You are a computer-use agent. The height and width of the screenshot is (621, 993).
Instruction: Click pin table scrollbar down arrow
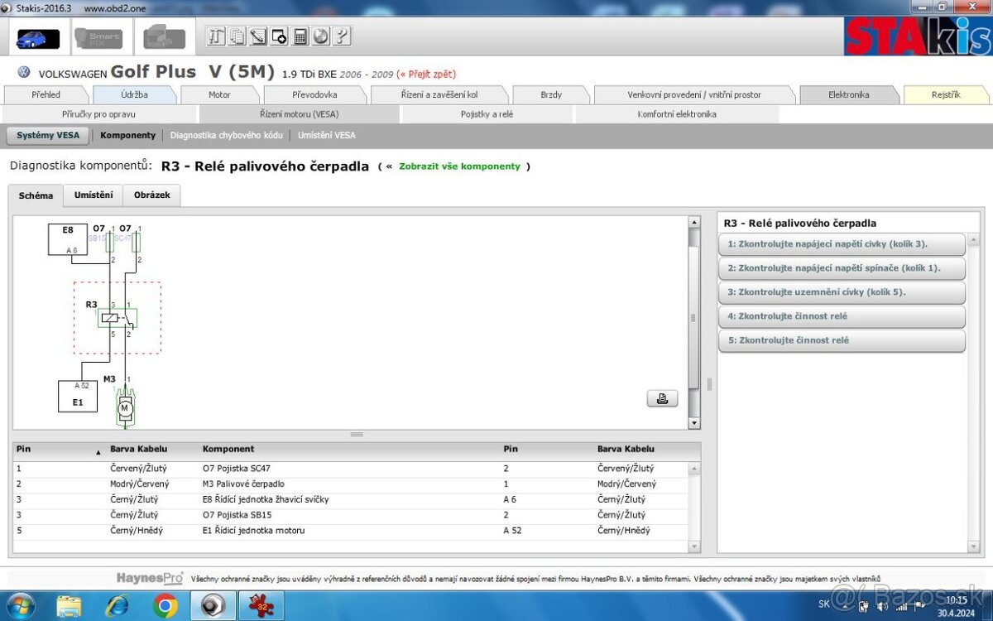[x=694, y=546]
